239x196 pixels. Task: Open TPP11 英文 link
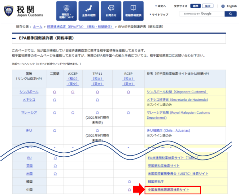point(97,84)
